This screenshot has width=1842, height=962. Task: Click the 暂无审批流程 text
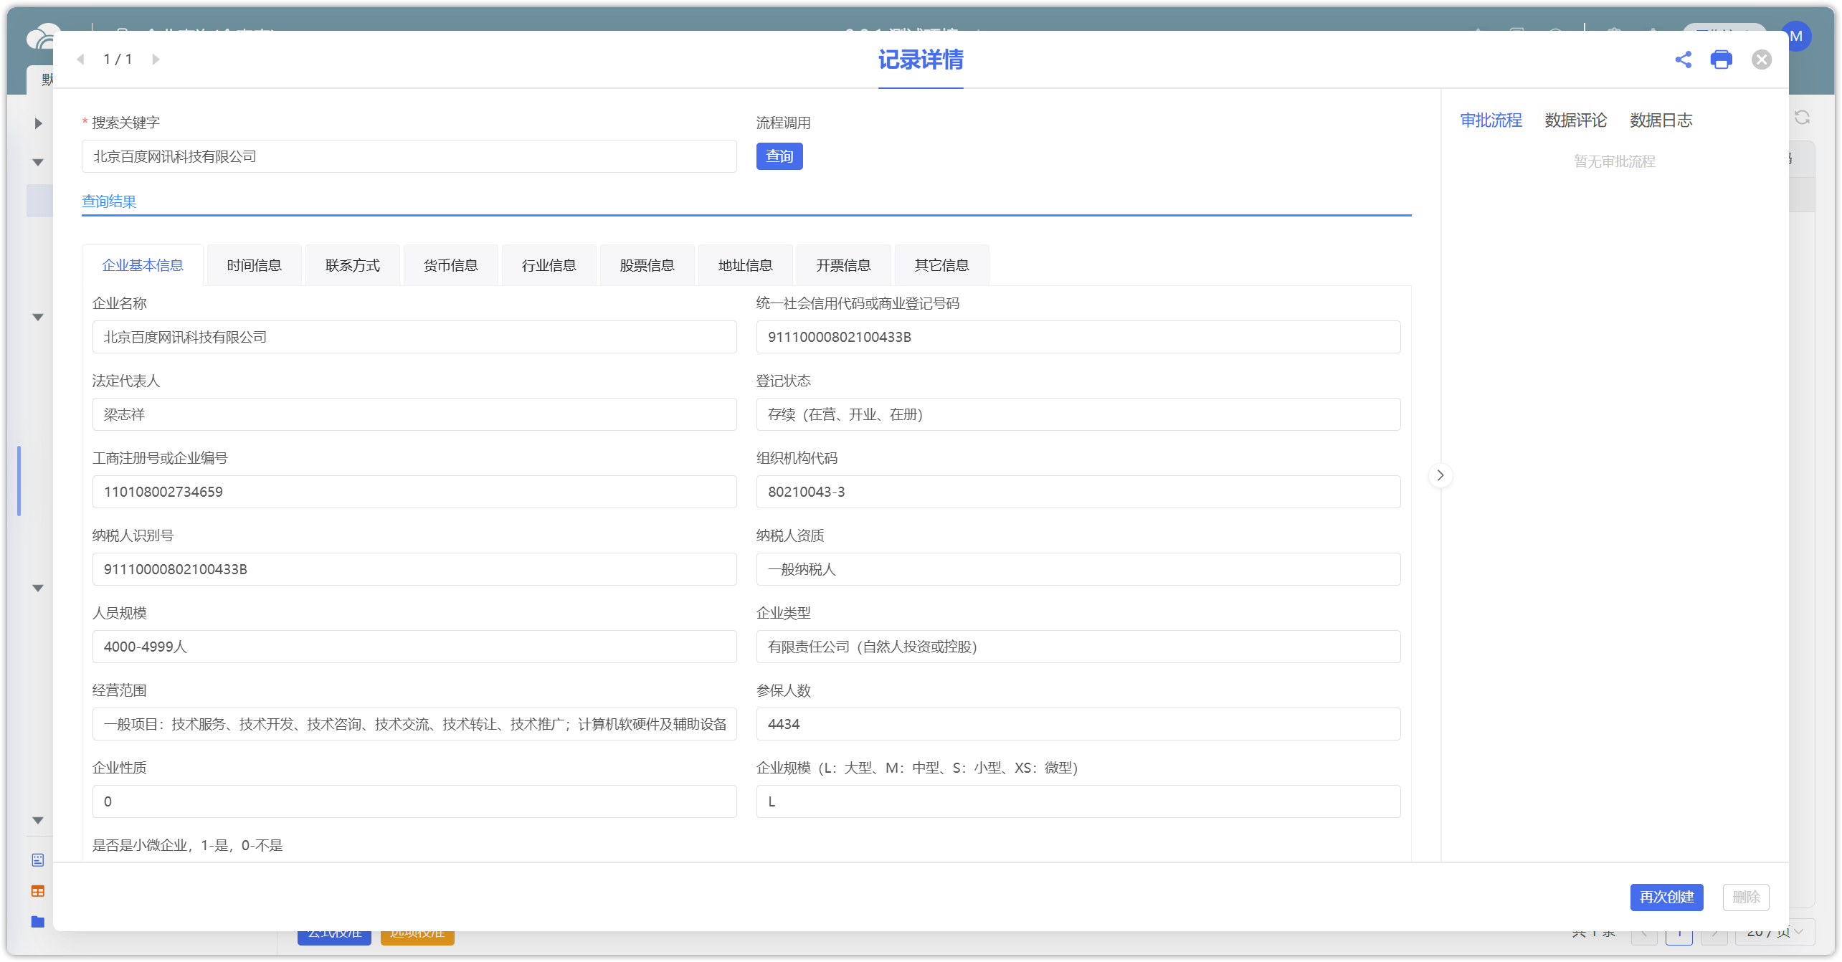pyautogui.click(x=1614, y=161)
